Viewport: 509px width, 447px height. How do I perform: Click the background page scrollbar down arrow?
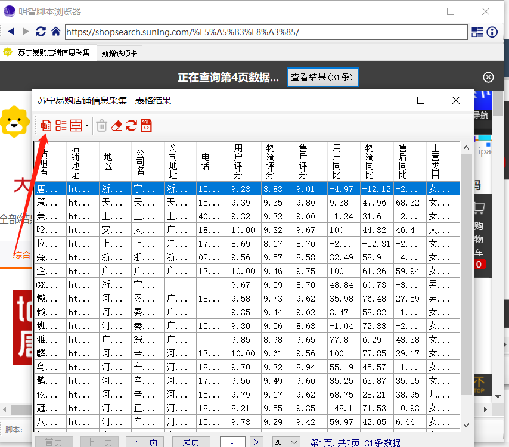498,396
